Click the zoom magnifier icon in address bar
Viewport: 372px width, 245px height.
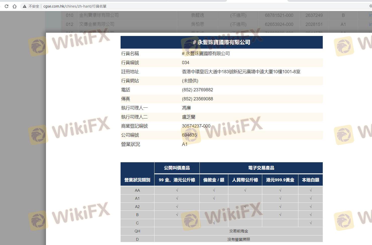(371, 6)
